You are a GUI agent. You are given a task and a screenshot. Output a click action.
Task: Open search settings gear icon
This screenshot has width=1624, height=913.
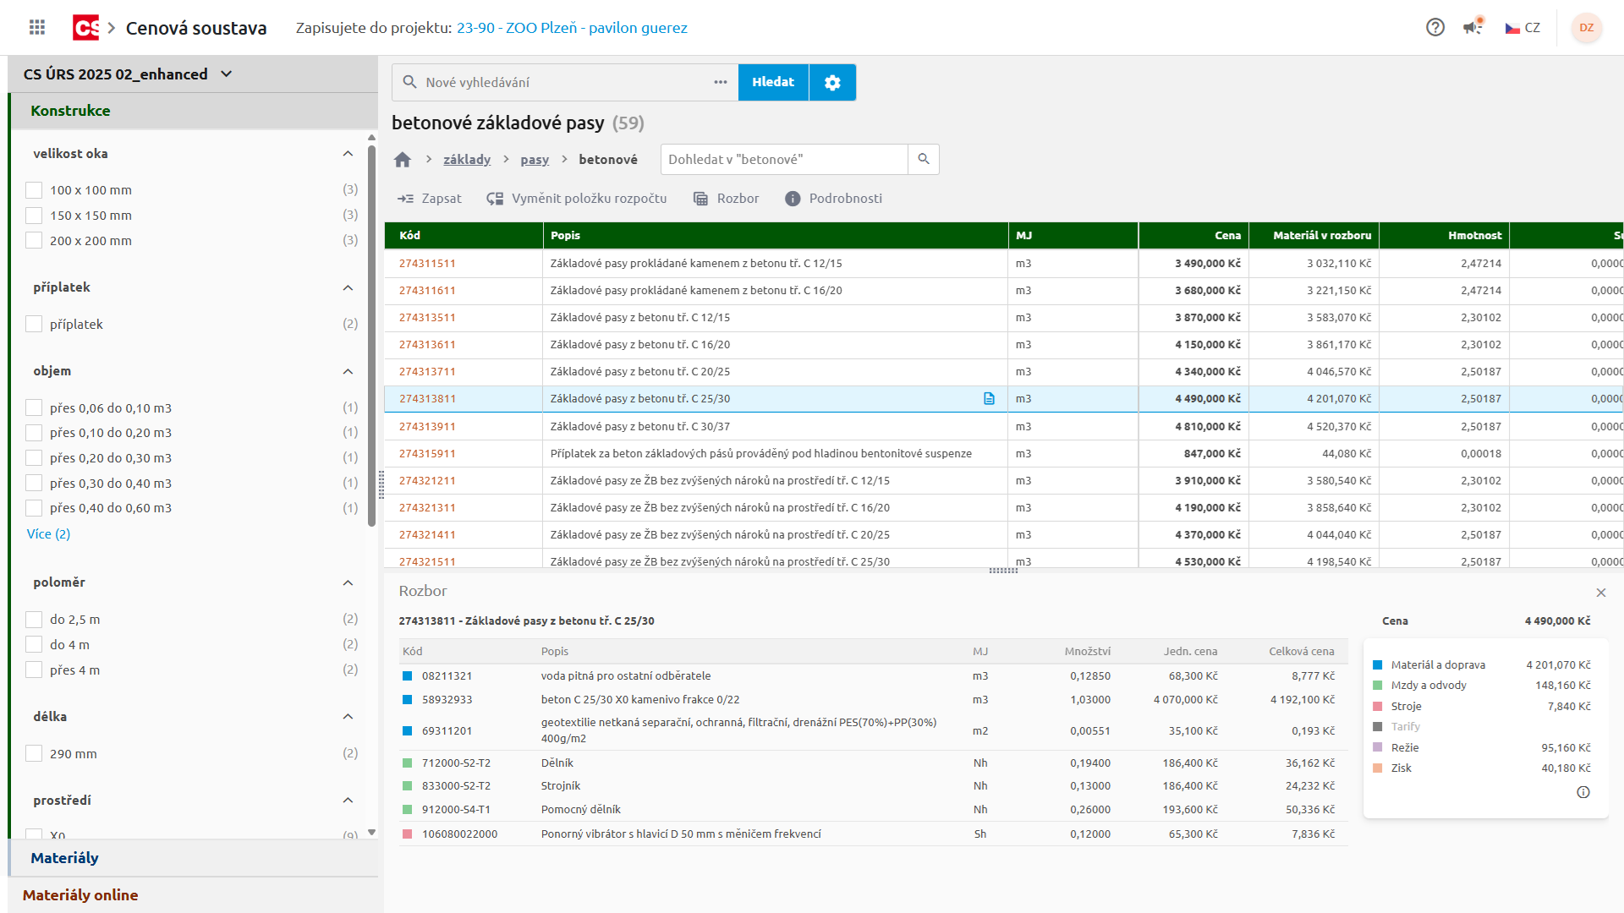click(832, 83)
